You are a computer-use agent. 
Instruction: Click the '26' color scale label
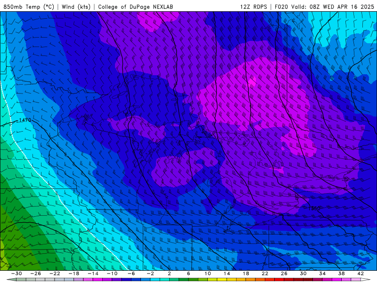click(x=284, y=274)
